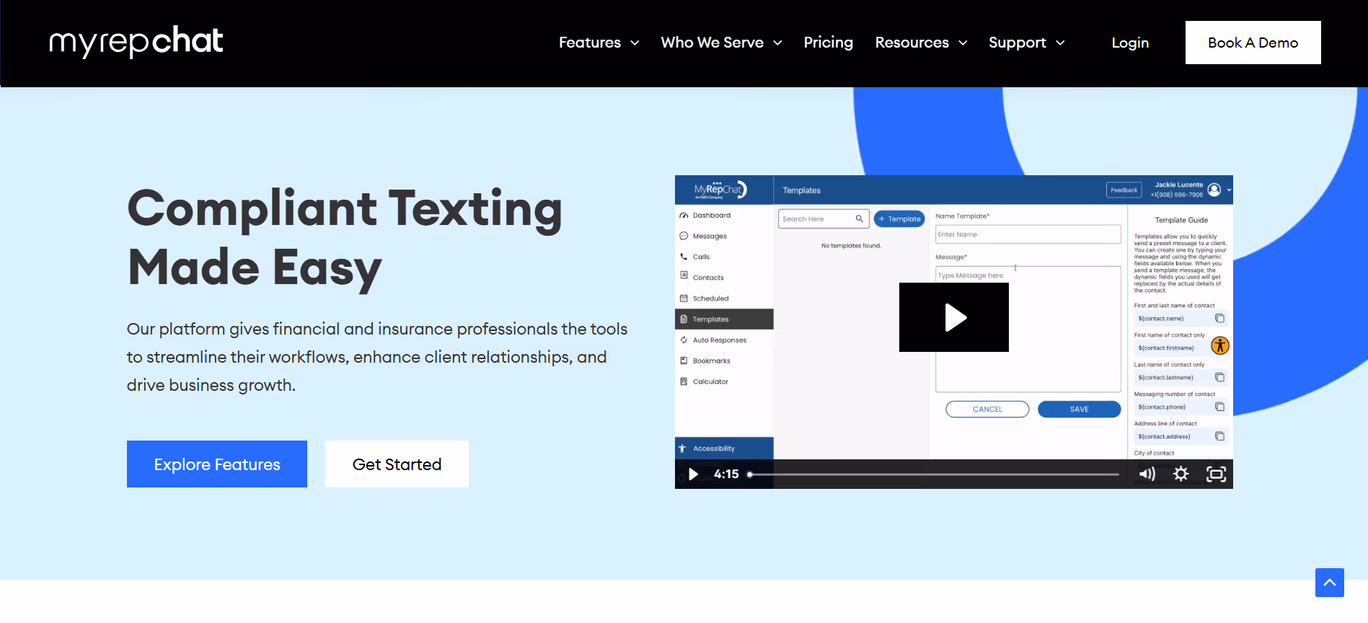Click the Book A Demo button
This screenshot has width=1368, height=623.
point(1253,43)
